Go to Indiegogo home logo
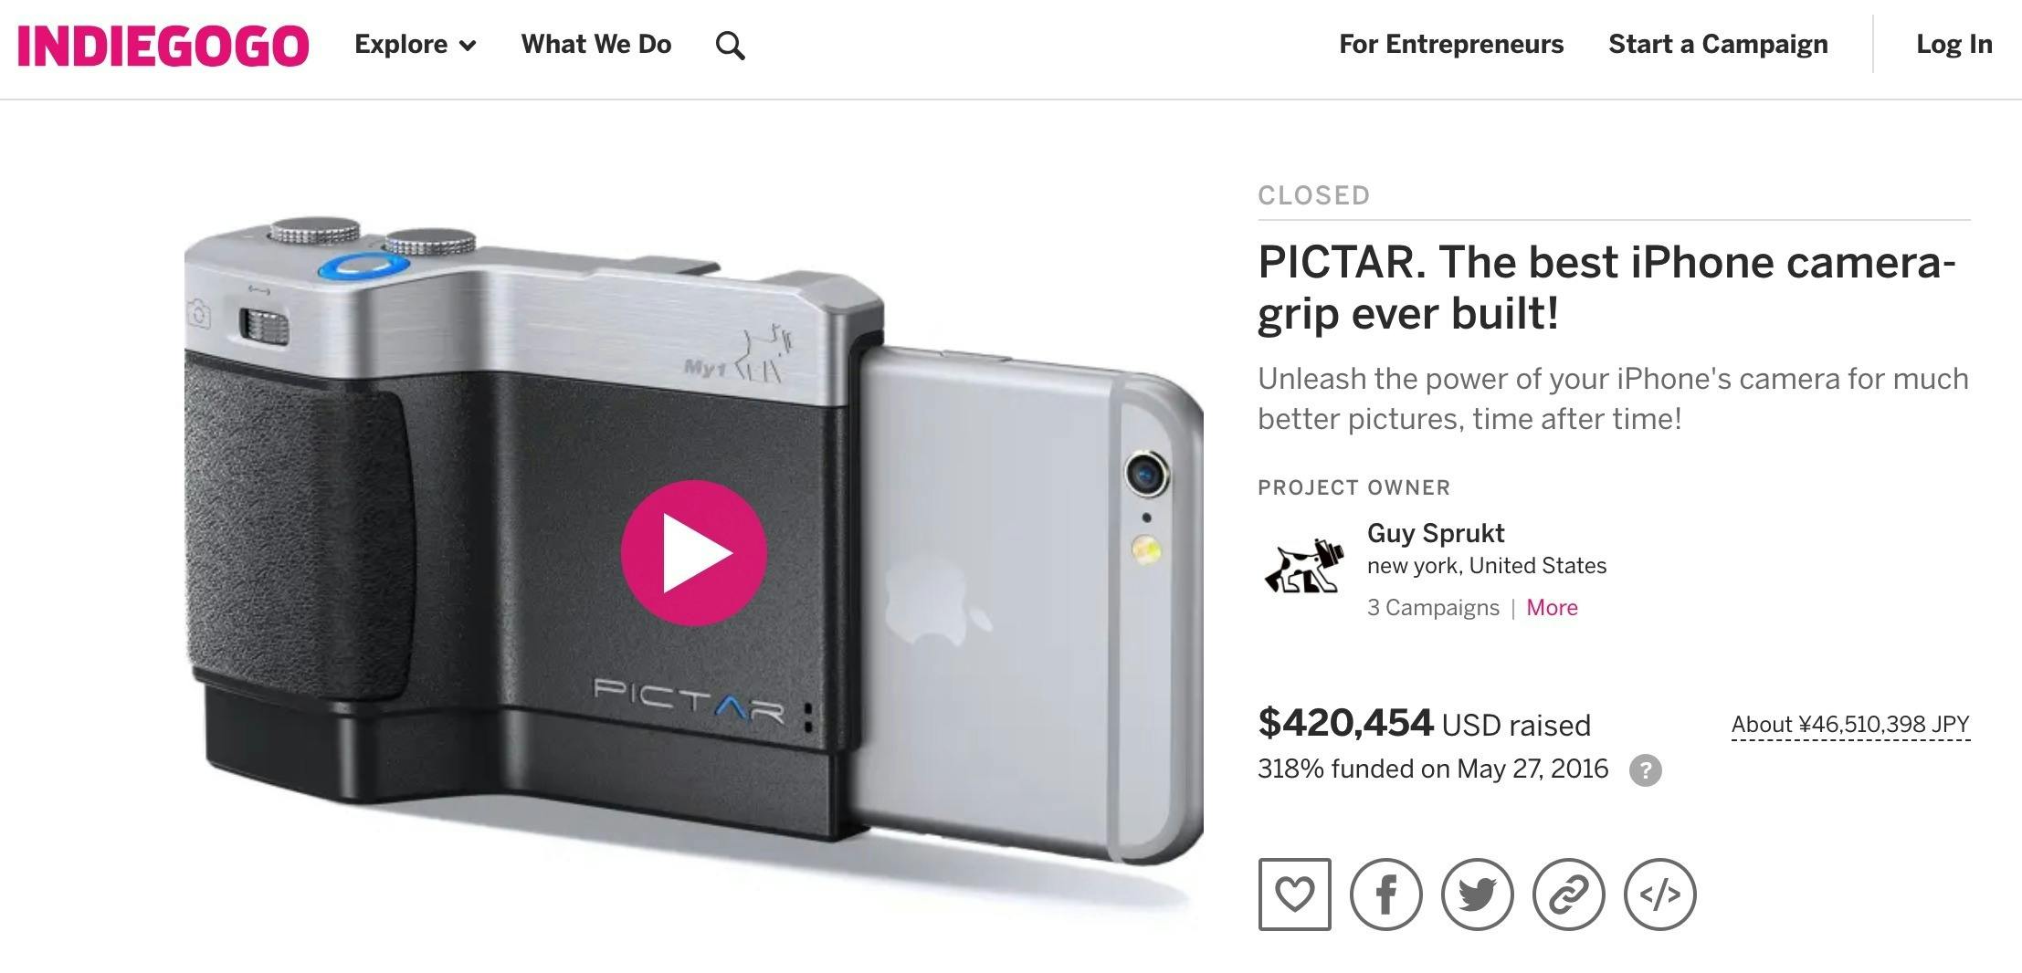Viewport: 2022px width, 973px height. click(x=163, y=46)
